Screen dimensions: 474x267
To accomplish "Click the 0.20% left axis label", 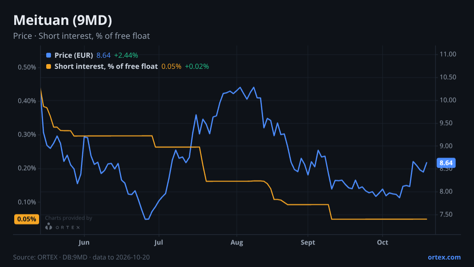I will coord(27,169).
